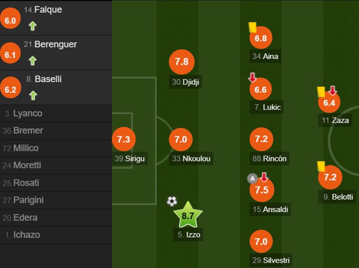Click the yellow card above Aina
359x268 pixels.
(x=252, y=26)
